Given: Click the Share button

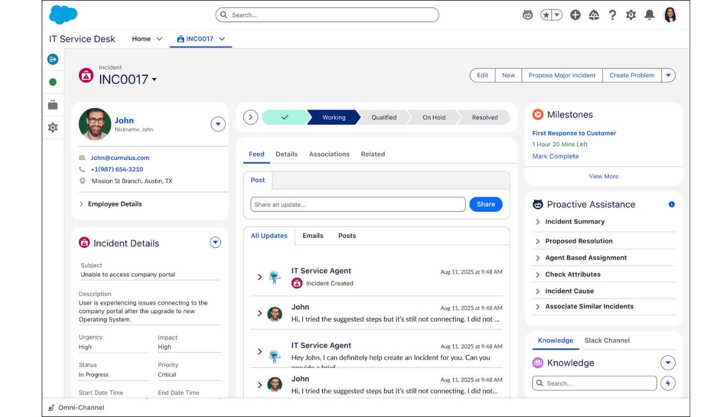Looking at the screenshot, I should [486, 204].
